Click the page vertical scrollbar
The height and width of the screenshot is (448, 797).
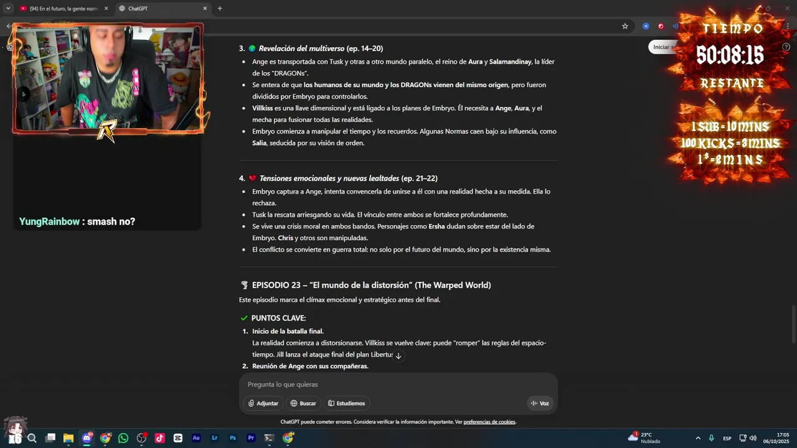(x=793, y=324)
